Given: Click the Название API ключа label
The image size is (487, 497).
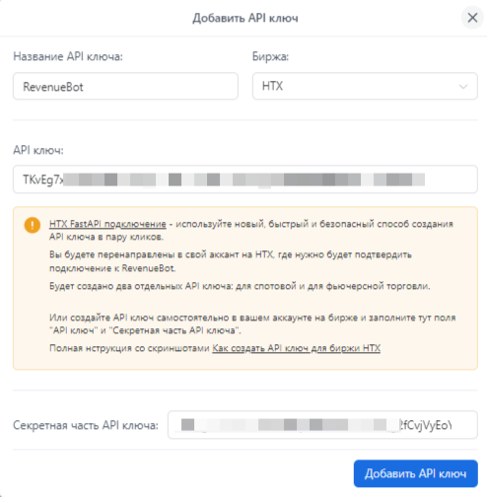Looking at the screenshot, I should [x=68, y=56].
